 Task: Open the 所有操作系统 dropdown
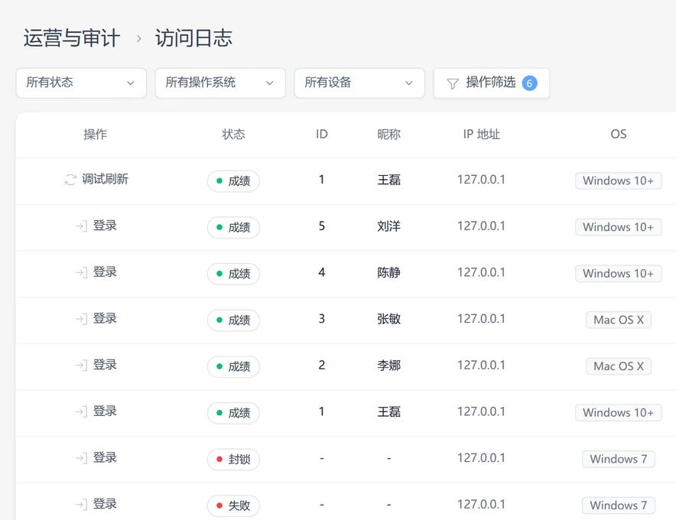coord(220,83)
